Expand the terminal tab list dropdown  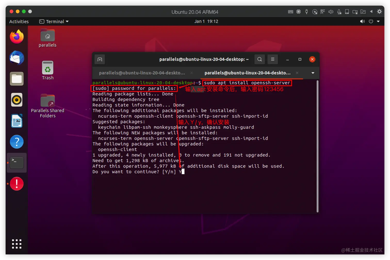(x=313, y=73)
